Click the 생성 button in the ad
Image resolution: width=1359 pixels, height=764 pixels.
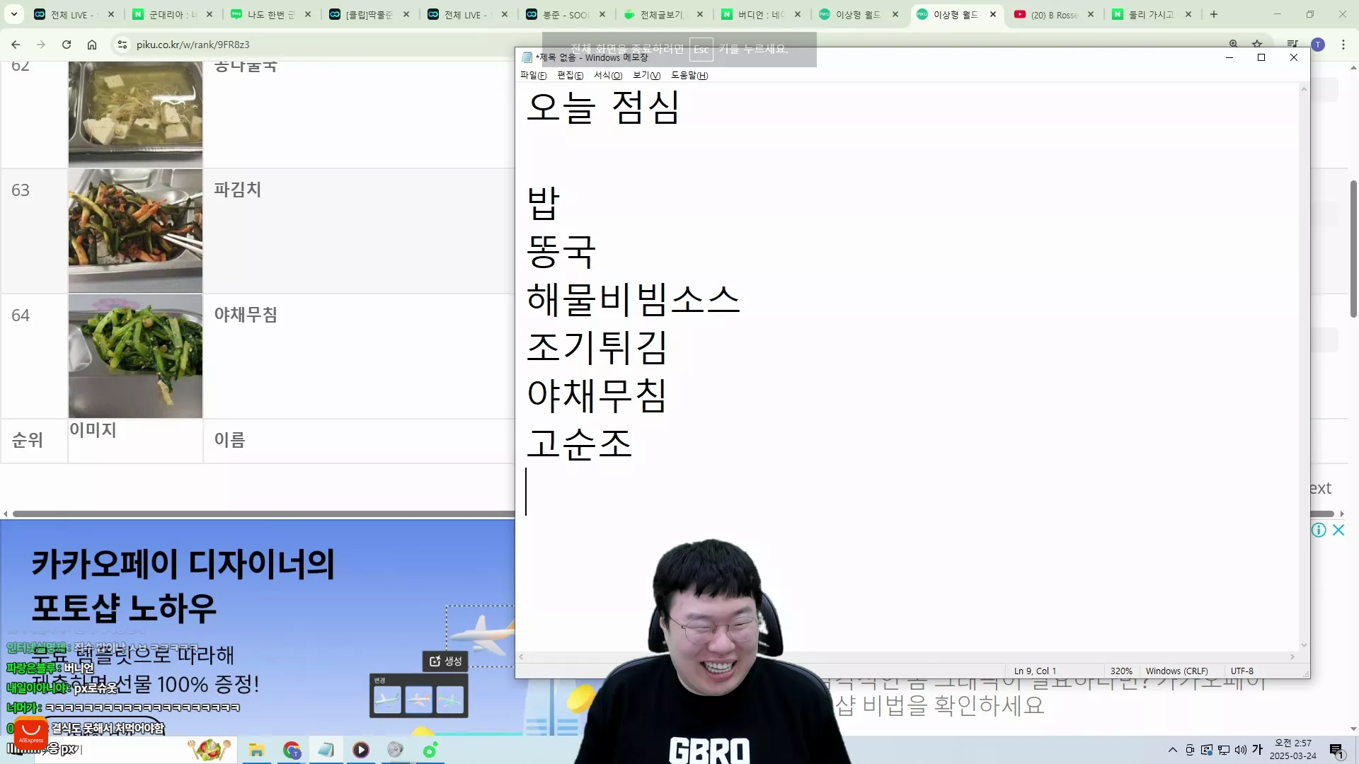(x=445, y=661)
